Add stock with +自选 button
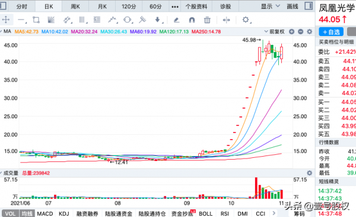 331,32
